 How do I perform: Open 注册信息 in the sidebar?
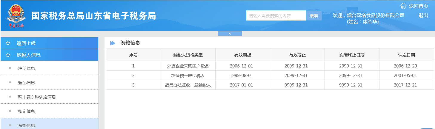(x=27, y=68)
